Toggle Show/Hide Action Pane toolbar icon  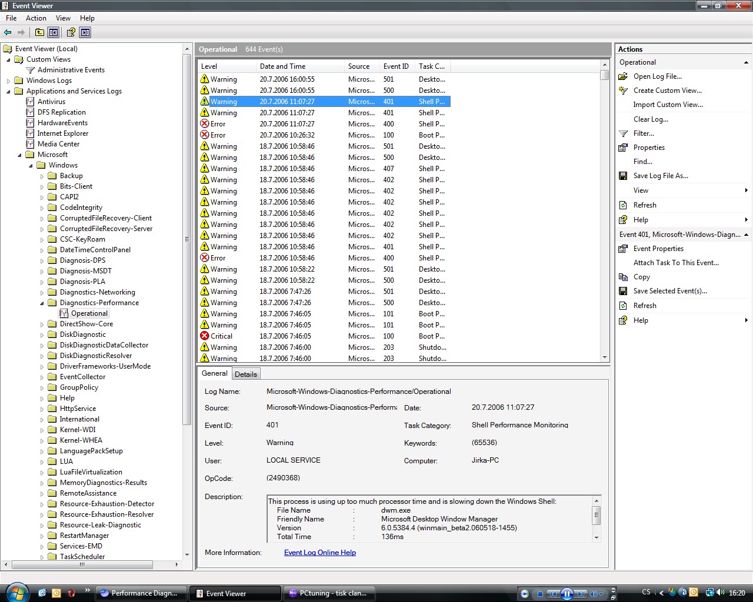pyautogui.click(x=85, y=32)
